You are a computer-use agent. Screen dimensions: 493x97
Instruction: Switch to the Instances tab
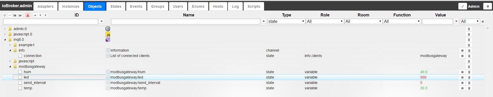(x=71, y=6)
